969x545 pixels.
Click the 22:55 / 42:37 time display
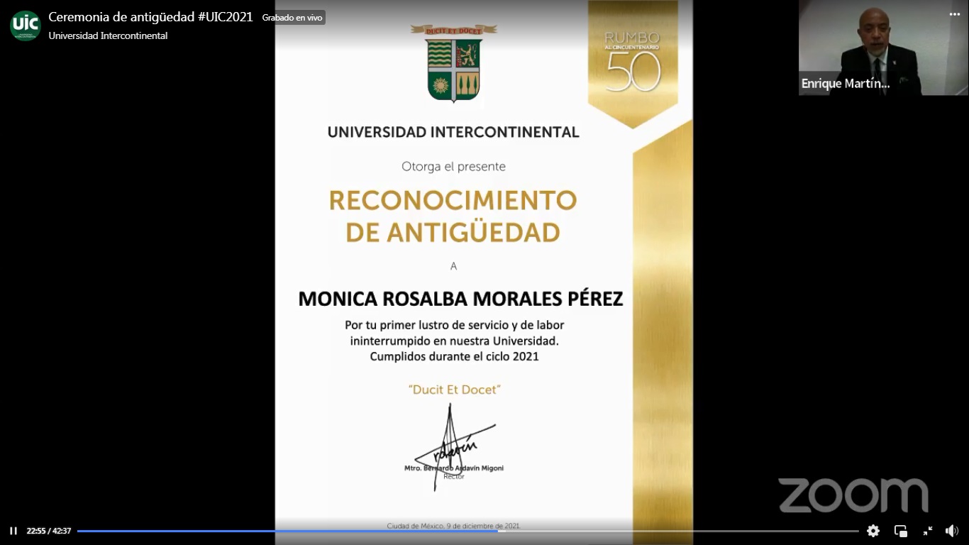pyautogui.click(x=49, y=531)
